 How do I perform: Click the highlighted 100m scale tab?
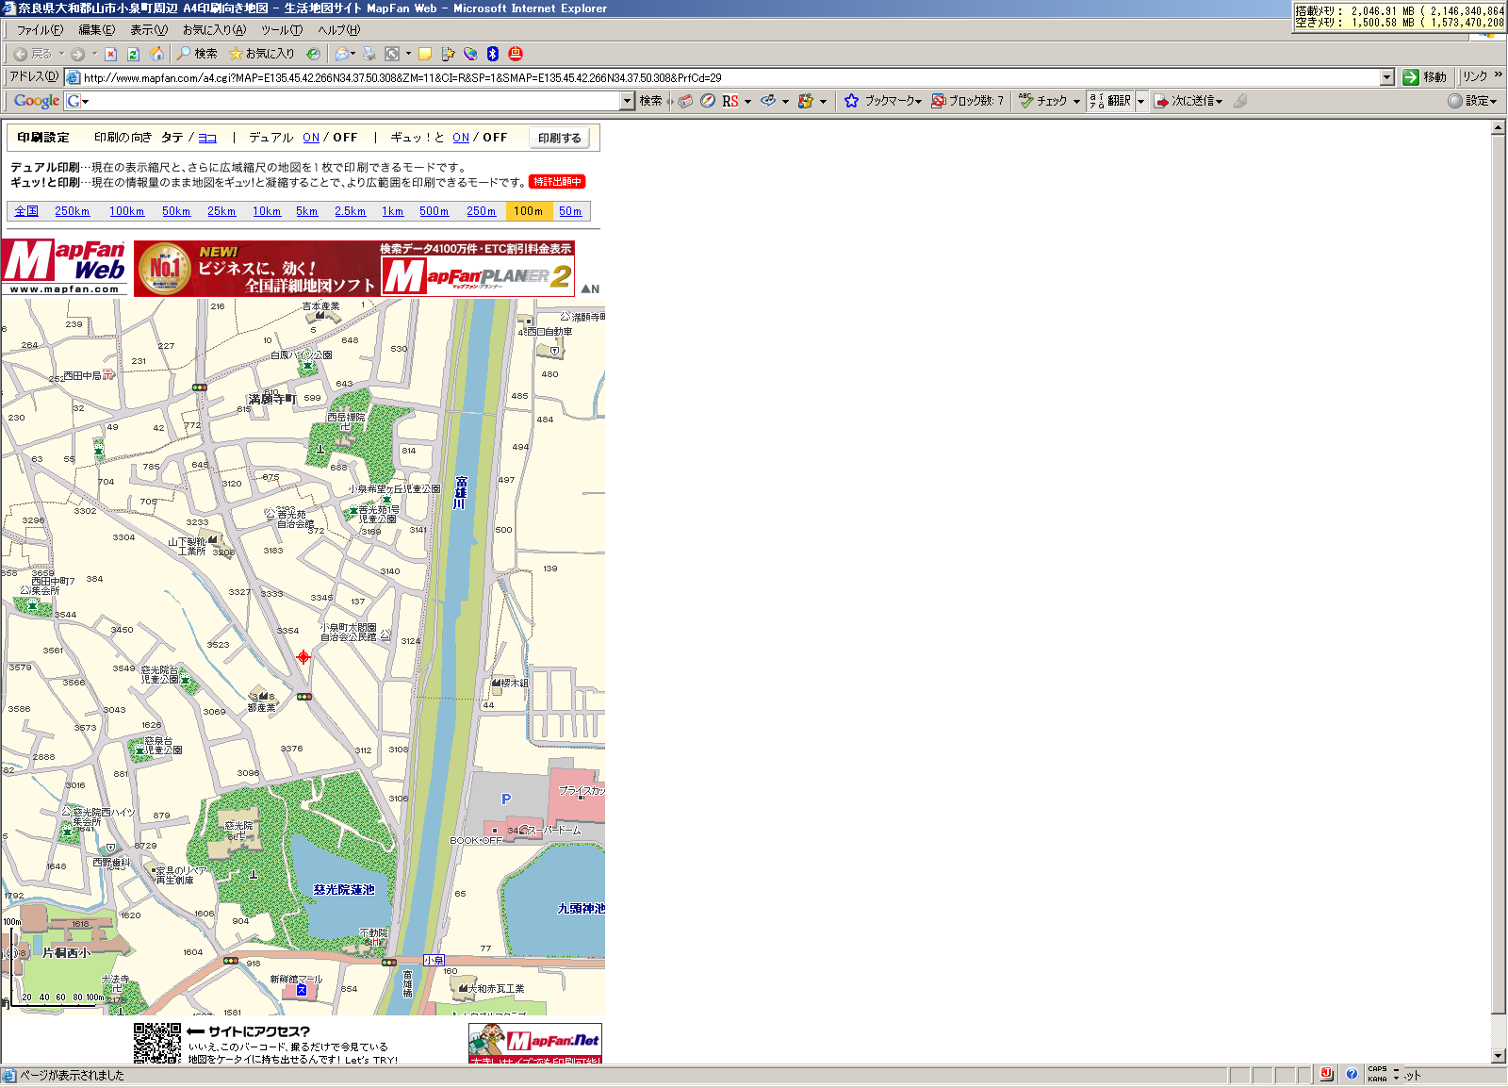click(x=529, y=211)
